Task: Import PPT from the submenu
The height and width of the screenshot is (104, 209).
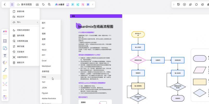Action: pos(51,55)
